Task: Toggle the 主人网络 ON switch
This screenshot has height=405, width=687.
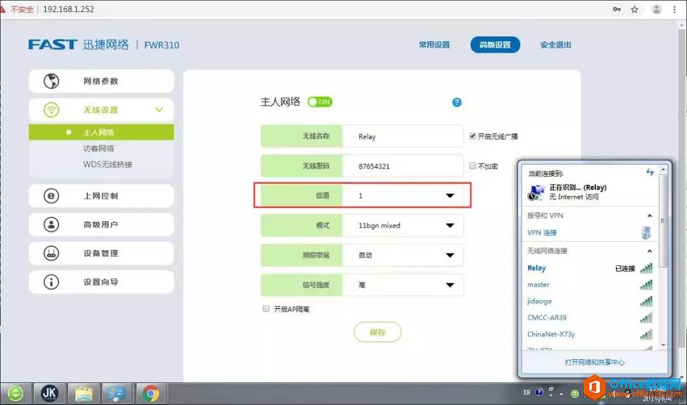Action: [x=320, y=102]
